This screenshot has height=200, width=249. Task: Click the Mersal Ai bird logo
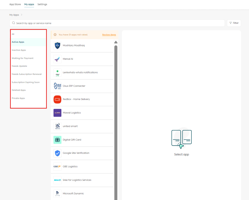(x=57, y=59)
